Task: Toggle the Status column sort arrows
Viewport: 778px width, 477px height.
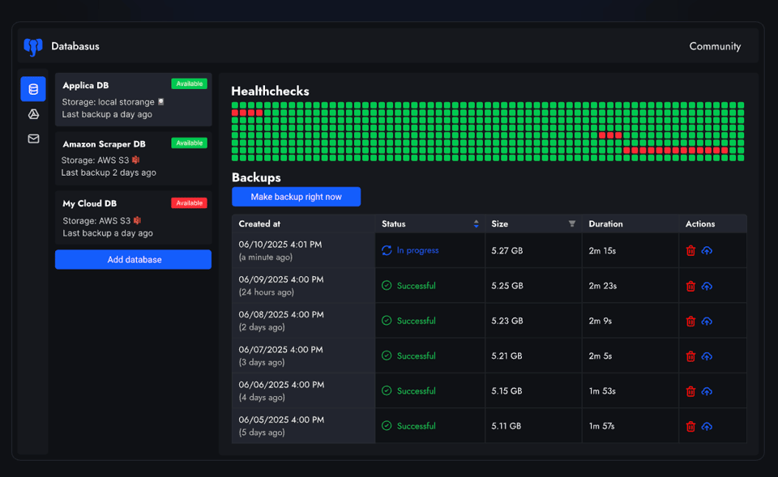Action: (x=476, y=224)
